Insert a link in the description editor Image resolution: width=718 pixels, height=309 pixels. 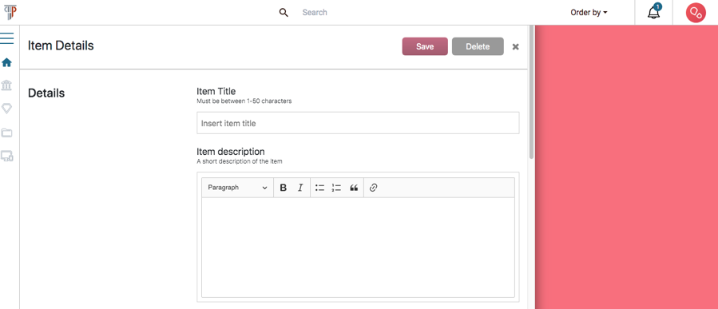coord(373,188)
